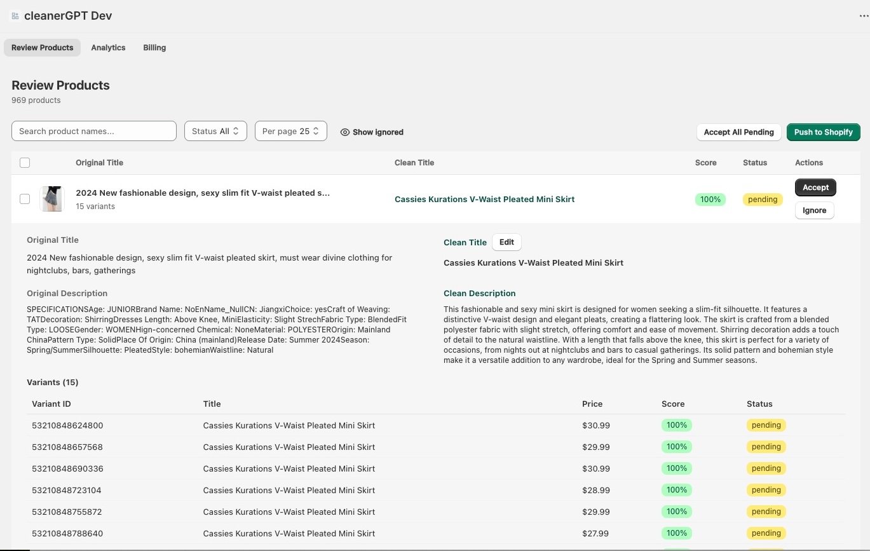Click the pending status badge in product row
Image resolution: width=870 pixels, height=551 pixels.
[x=763, y=200]
